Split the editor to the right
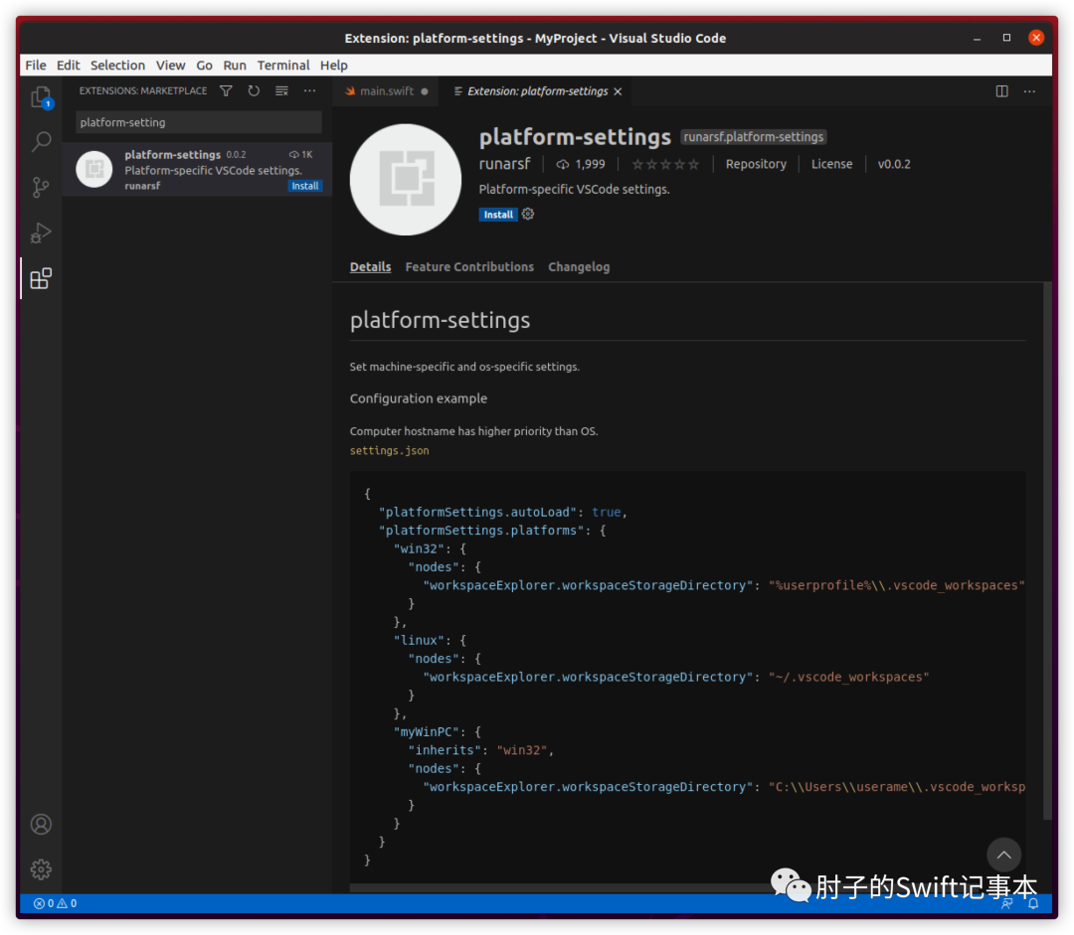1074x935 pixels. click(1001, 91)
